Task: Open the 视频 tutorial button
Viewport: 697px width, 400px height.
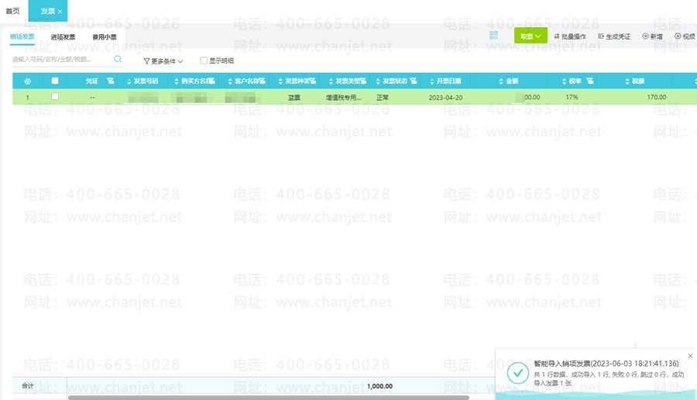Action: click(x=685, y=36)
